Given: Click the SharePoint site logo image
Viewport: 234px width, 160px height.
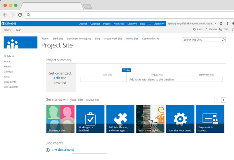Looking at the screenshot, I should click(x=20, y=43).
